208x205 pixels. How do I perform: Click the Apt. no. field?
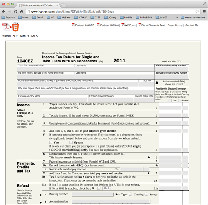pos(146,84)
